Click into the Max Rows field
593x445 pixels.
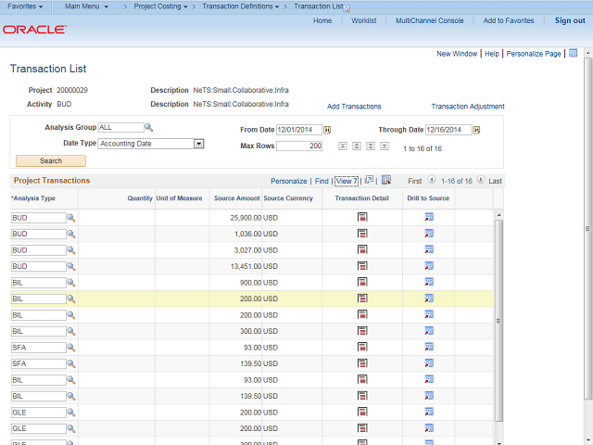[299, 146]
